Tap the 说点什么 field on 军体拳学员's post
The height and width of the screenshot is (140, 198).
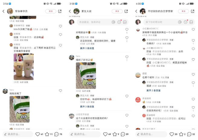tap(18, 134)
